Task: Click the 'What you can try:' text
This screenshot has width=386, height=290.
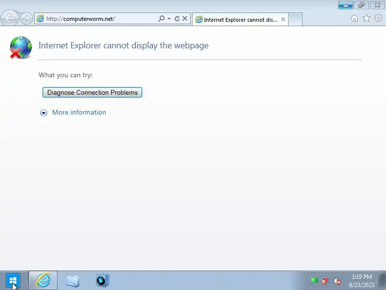Action: (66, 75)
